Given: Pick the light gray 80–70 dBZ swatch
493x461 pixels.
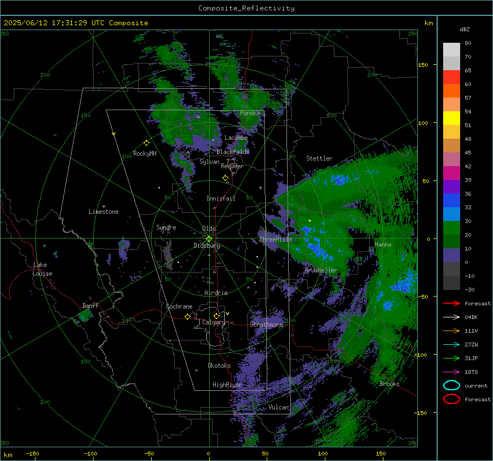Looking at the screenshot, I should [451, 50].
